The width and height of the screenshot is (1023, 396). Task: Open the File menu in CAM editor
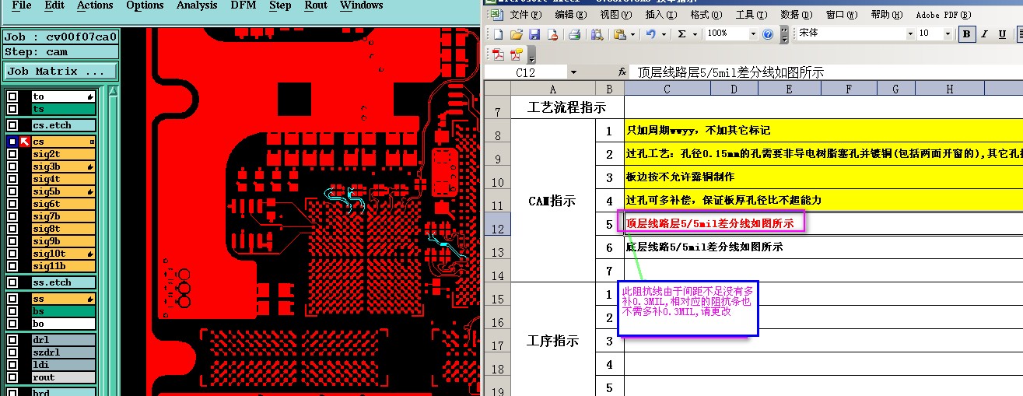22,5
